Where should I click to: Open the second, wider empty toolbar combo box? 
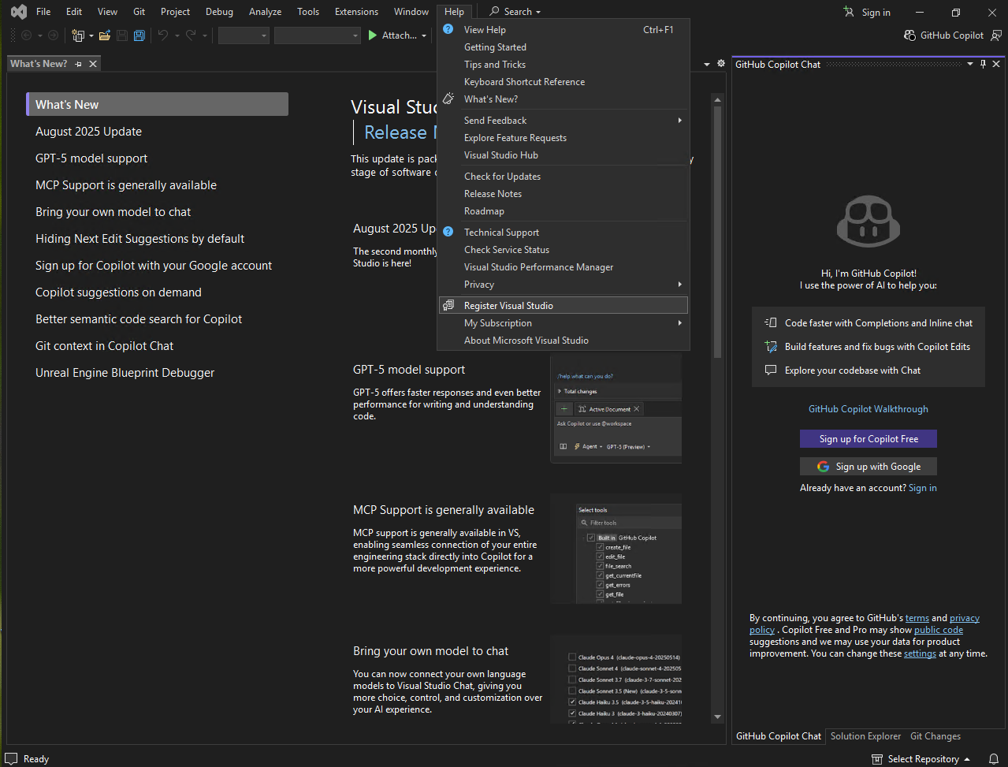pyautogui.click(x=317, y=35)
